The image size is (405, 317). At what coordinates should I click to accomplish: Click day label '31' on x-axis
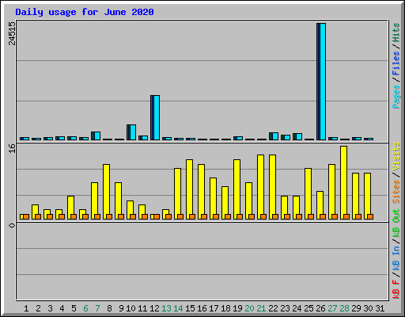click(380, 308)
